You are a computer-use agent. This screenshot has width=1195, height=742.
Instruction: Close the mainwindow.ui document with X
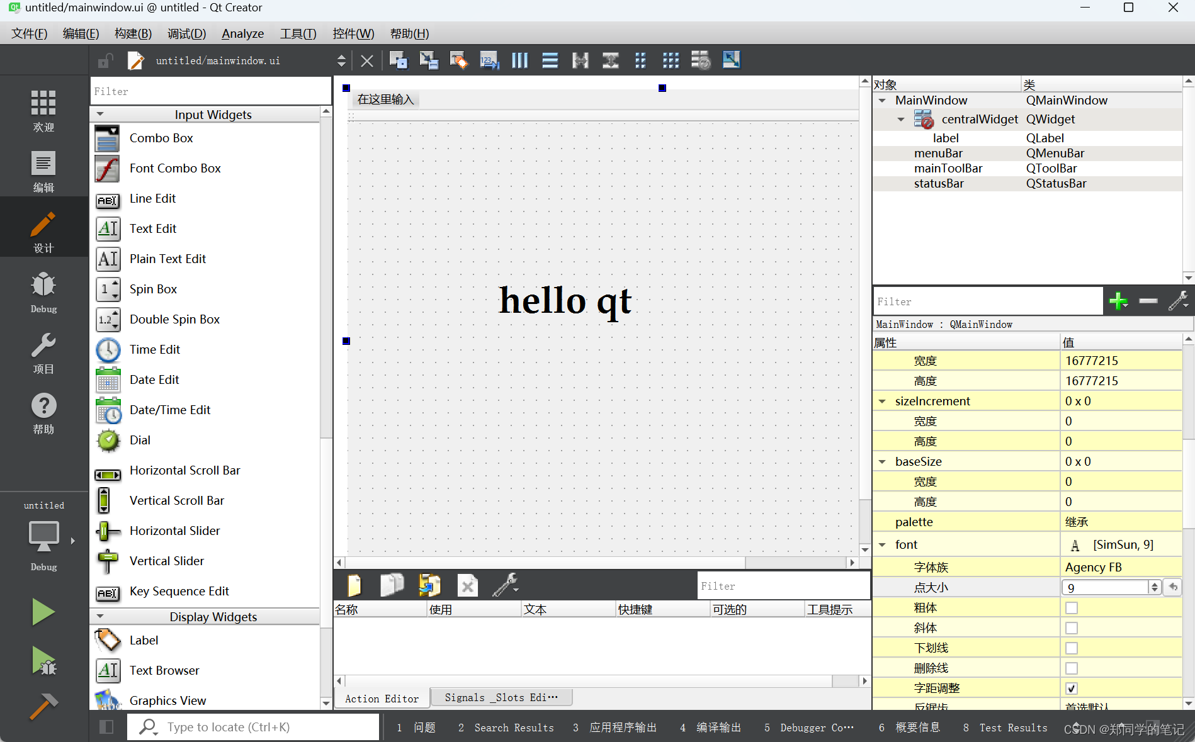pos(367,60)
